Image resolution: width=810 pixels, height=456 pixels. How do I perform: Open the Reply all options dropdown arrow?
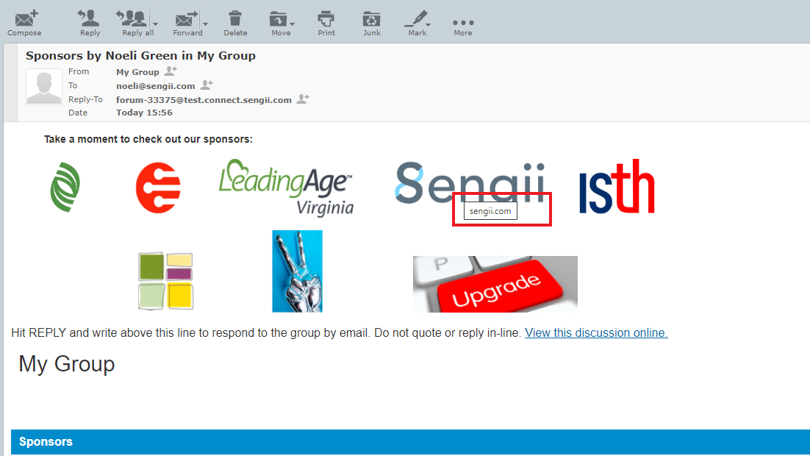click(x=155, y=24)
